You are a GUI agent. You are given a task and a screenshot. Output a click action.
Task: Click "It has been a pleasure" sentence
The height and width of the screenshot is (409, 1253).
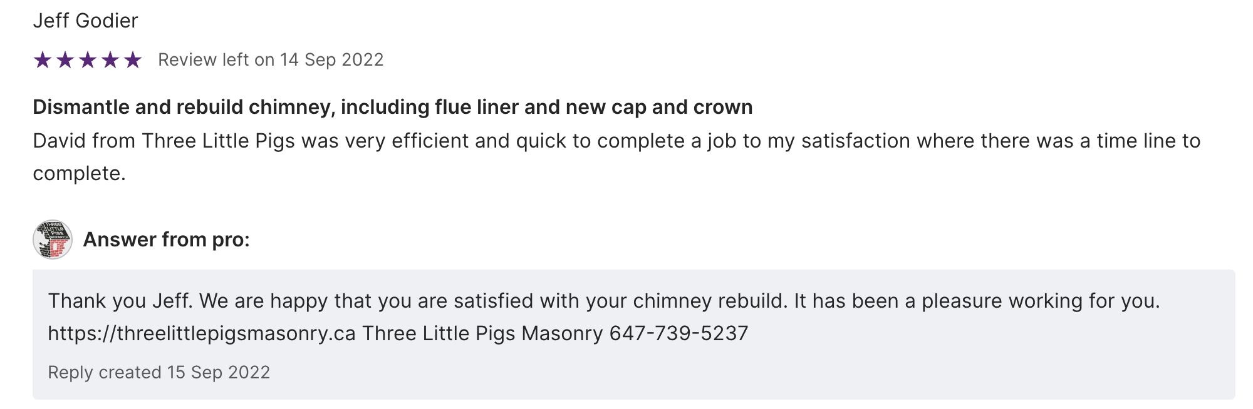tap(977, 301)
